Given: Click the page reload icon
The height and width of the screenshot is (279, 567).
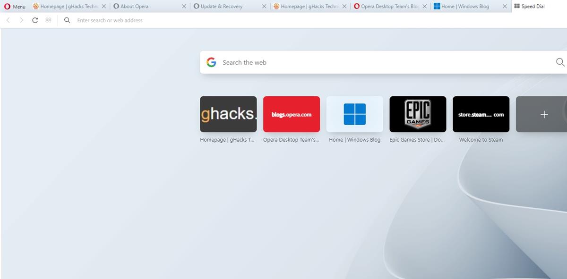Looking at the screenshot, I should (x=34, y=20).
